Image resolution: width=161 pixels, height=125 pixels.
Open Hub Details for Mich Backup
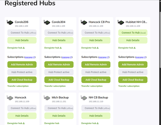[x=59, y=116]
